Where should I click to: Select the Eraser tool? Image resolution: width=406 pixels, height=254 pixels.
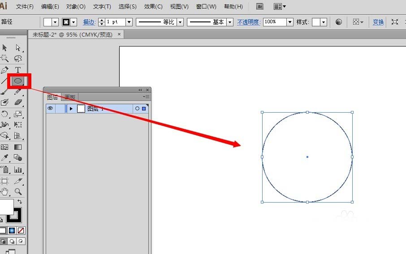pyautogui.click(x=18, y=102)
